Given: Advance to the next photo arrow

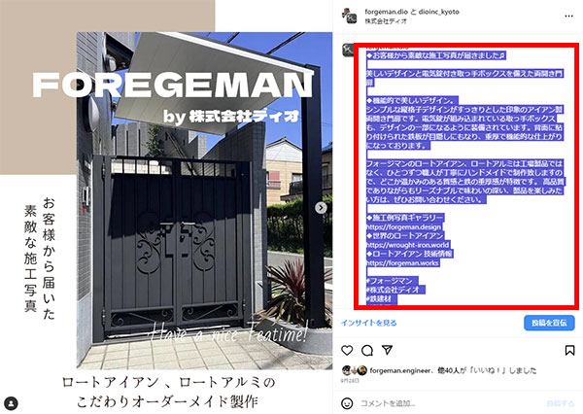Looking at the screenshot, I should point(321,208).
